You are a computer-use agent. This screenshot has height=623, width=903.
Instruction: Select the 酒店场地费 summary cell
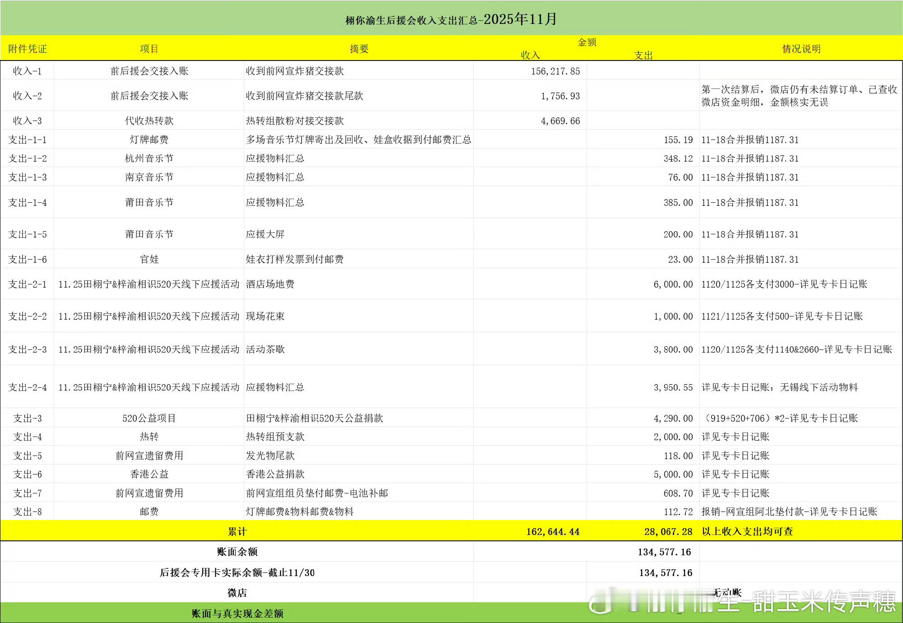(x=270, y=284)
